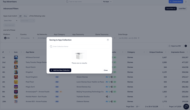The image size is (190, 110).
Task: Click impression score 535,397
Action: (185, 58)
